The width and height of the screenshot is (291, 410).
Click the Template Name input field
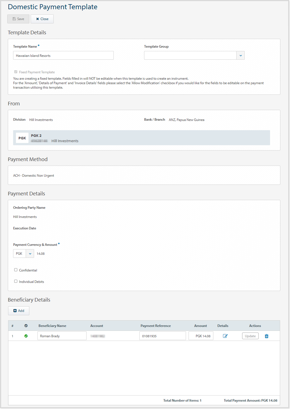pos(63,55)
